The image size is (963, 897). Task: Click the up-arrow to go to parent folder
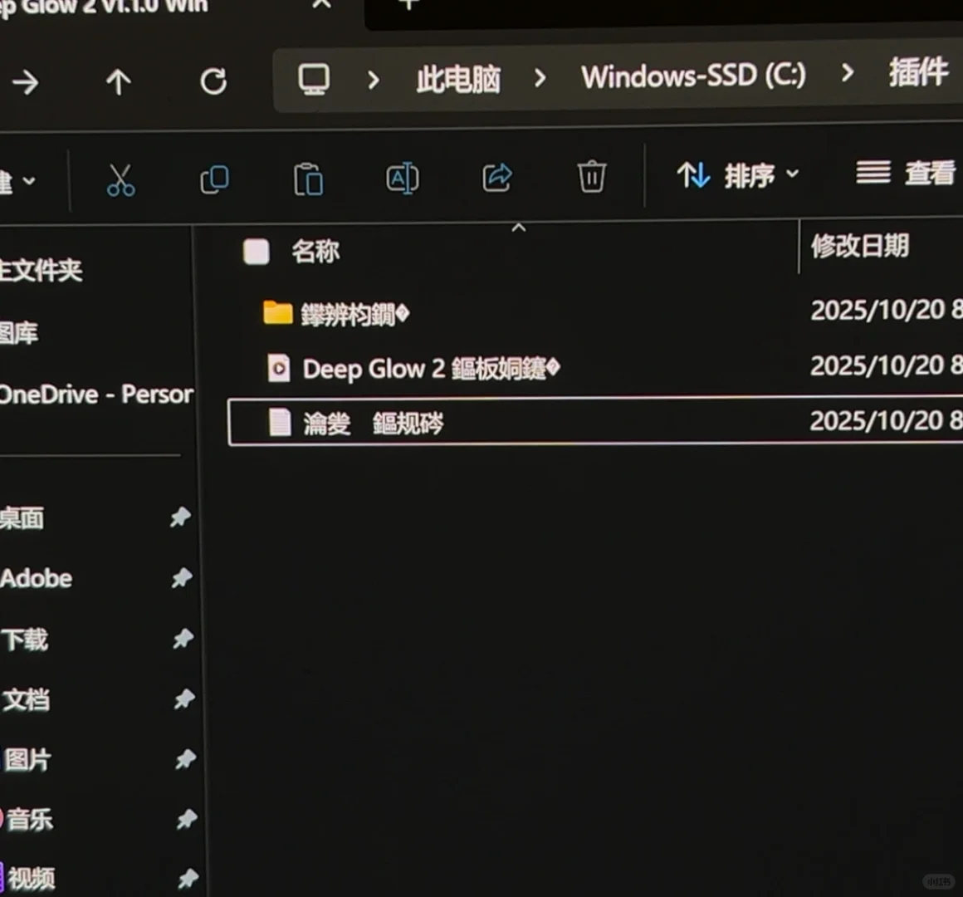click(120, 82)
